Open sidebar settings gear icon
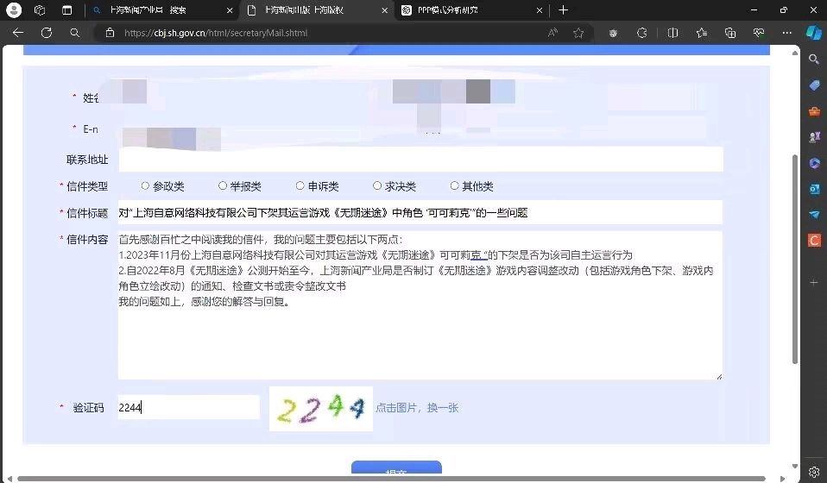 [x=813, y=472]
